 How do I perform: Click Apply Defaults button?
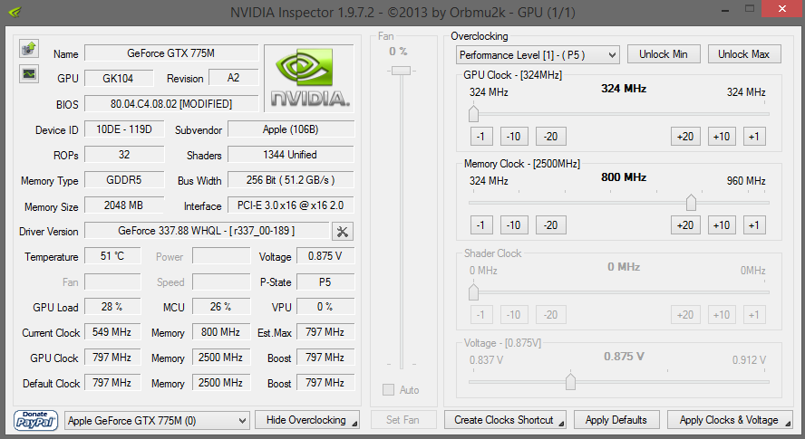click(616, 420)
